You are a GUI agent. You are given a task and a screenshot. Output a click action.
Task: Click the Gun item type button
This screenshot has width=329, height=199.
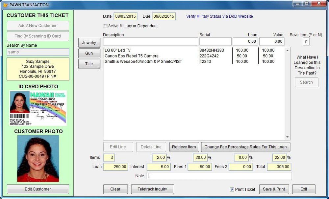pos(89,53)
